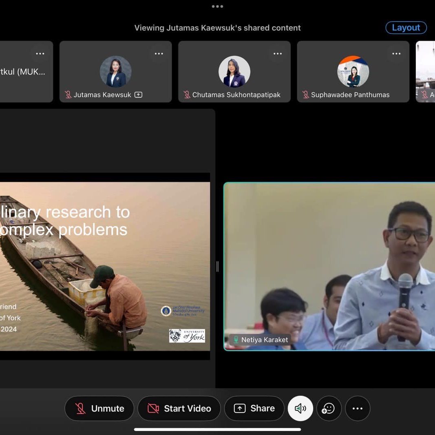Open the emoji reactions icon

(x=328, y=408)
